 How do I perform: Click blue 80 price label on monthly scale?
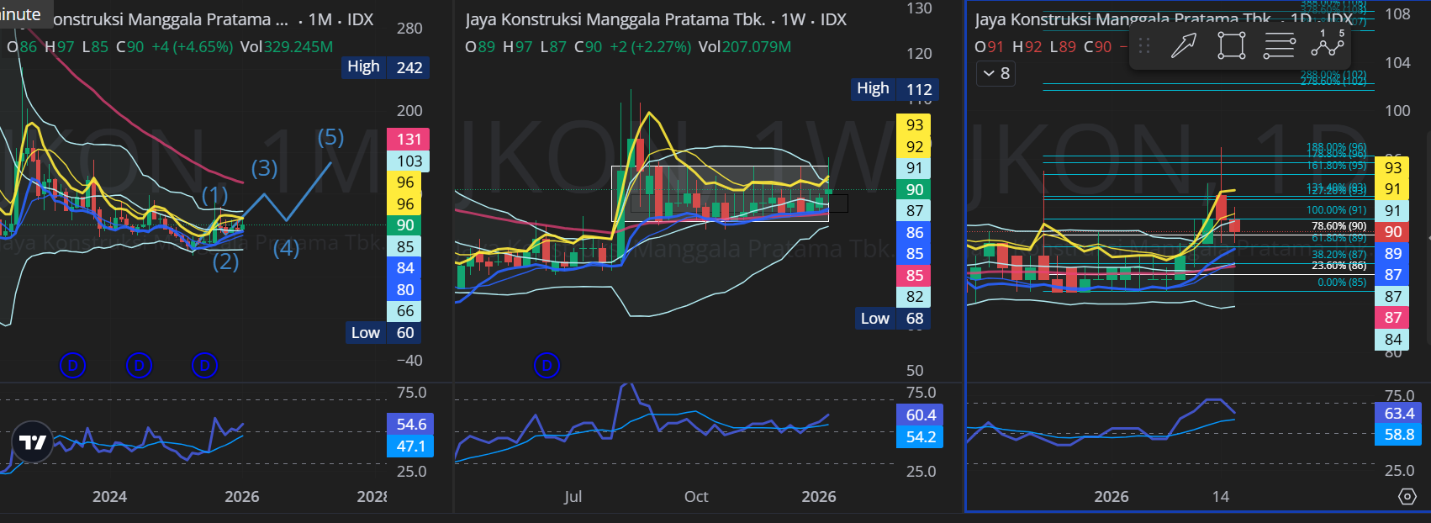(405, 290)
